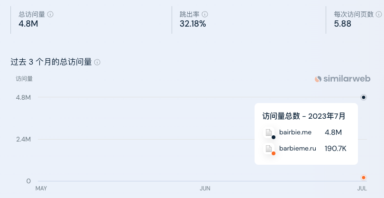The height and width of the screenshot is (198, 384).
Task: Click barbieme.ru file icon in tooltip
Action: pos(269,149)
